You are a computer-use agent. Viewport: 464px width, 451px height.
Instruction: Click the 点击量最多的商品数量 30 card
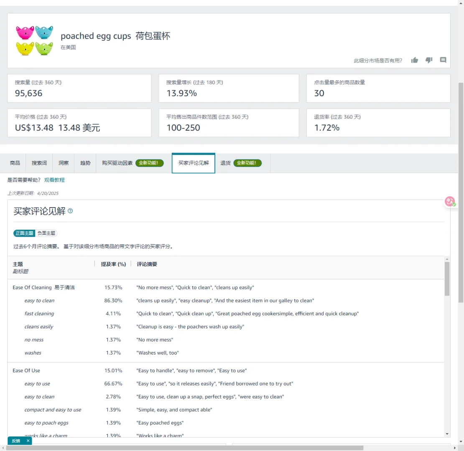click(x=378, y=89)
